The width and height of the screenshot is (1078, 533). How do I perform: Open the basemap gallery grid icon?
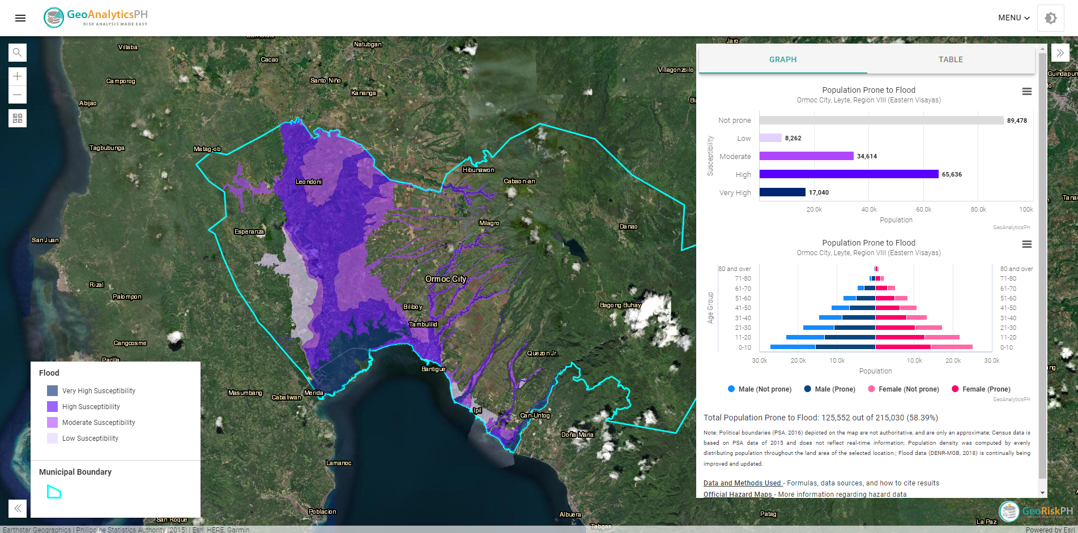(x=18, y=118)
